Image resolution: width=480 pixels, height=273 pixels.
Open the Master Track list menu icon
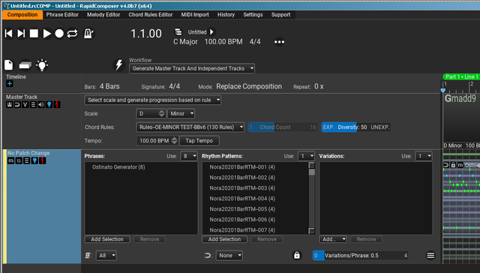[33, 105]
